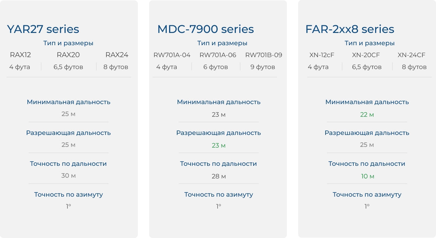
Task: Choose the RAX20 antenna model
Action: coord(68,55)
